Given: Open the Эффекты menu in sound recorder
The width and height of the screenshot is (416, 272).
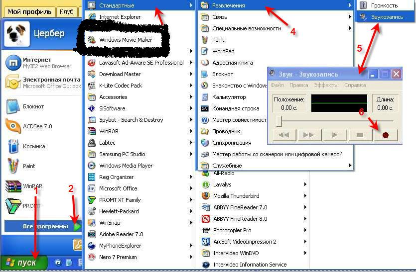Looking at the screenshot, I should (326, 86).
